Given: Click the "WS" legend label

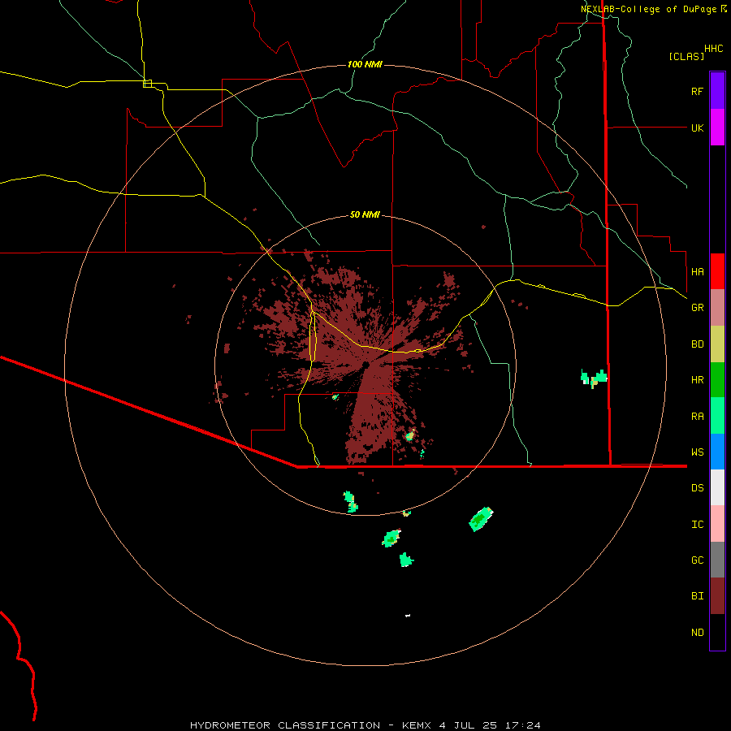Looking at the screenshot, I should [698, 452].
